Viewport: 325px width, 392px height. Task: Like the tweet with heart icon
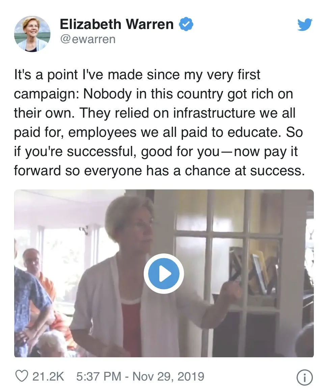pos(22,376)
